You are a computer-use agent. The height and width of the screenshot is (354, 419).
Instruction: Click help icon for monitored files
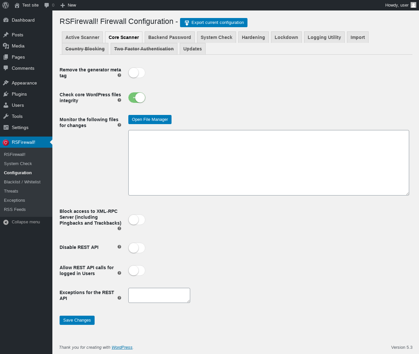pos(119,125)
